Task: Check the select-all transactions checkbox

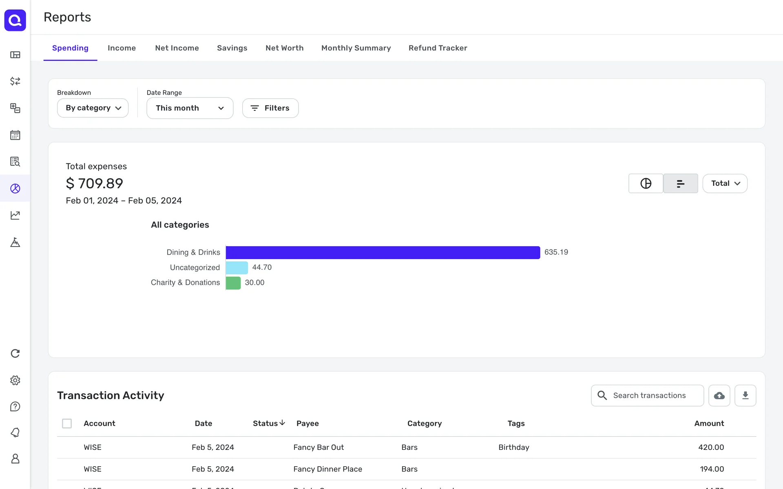Action: point(67,423)
